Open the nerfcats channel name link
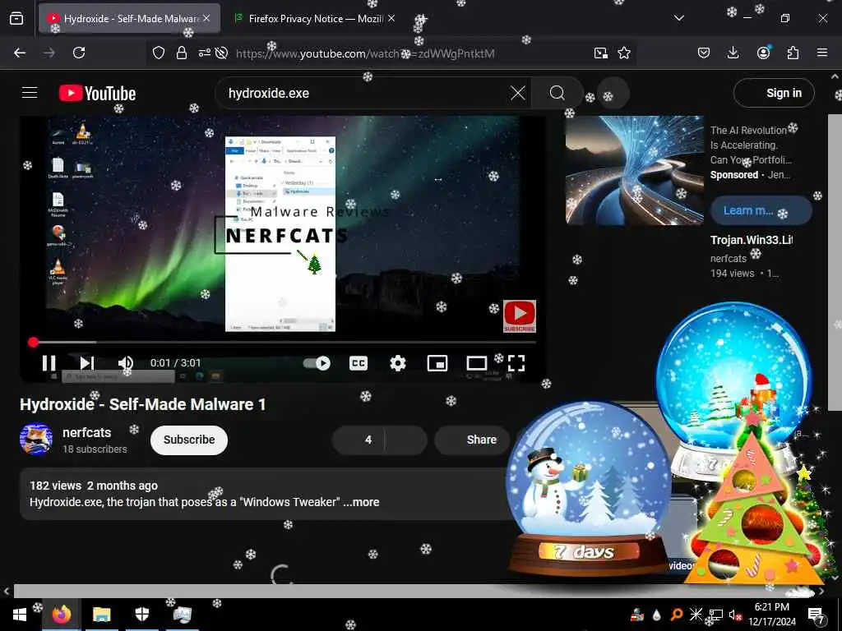This screenshot has width=842, height=631. coord(86,432)
